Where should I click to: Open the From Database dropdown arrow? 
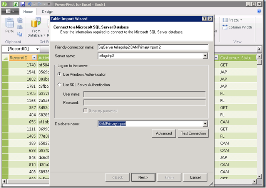tap(44, 35)
